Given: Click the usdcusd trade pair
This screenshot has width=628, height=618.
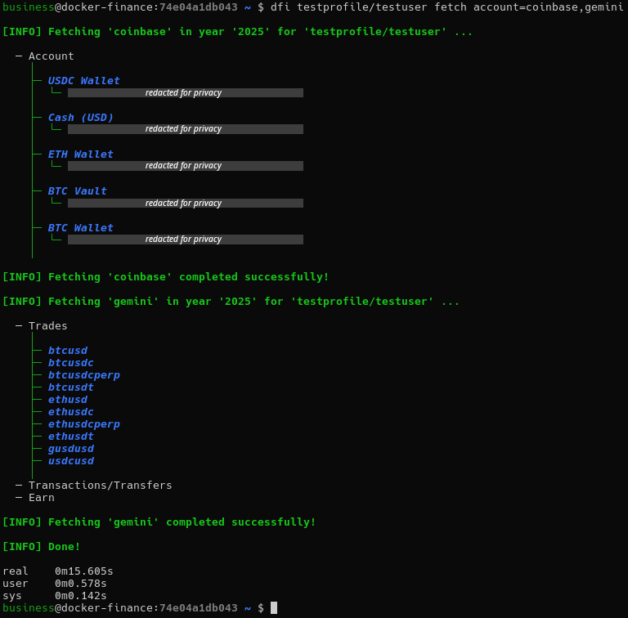Looking at the screenshot, I should pos(70,461).
